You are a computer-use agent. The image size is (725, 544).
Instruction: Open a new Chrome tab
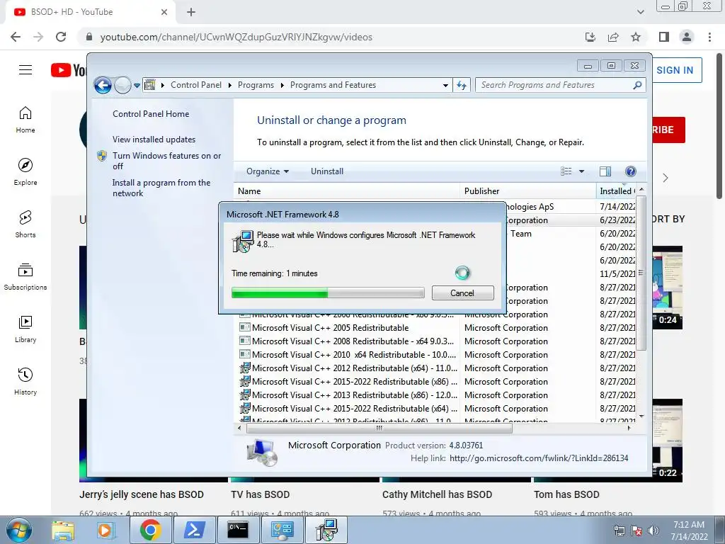click(x=191, y=13)
